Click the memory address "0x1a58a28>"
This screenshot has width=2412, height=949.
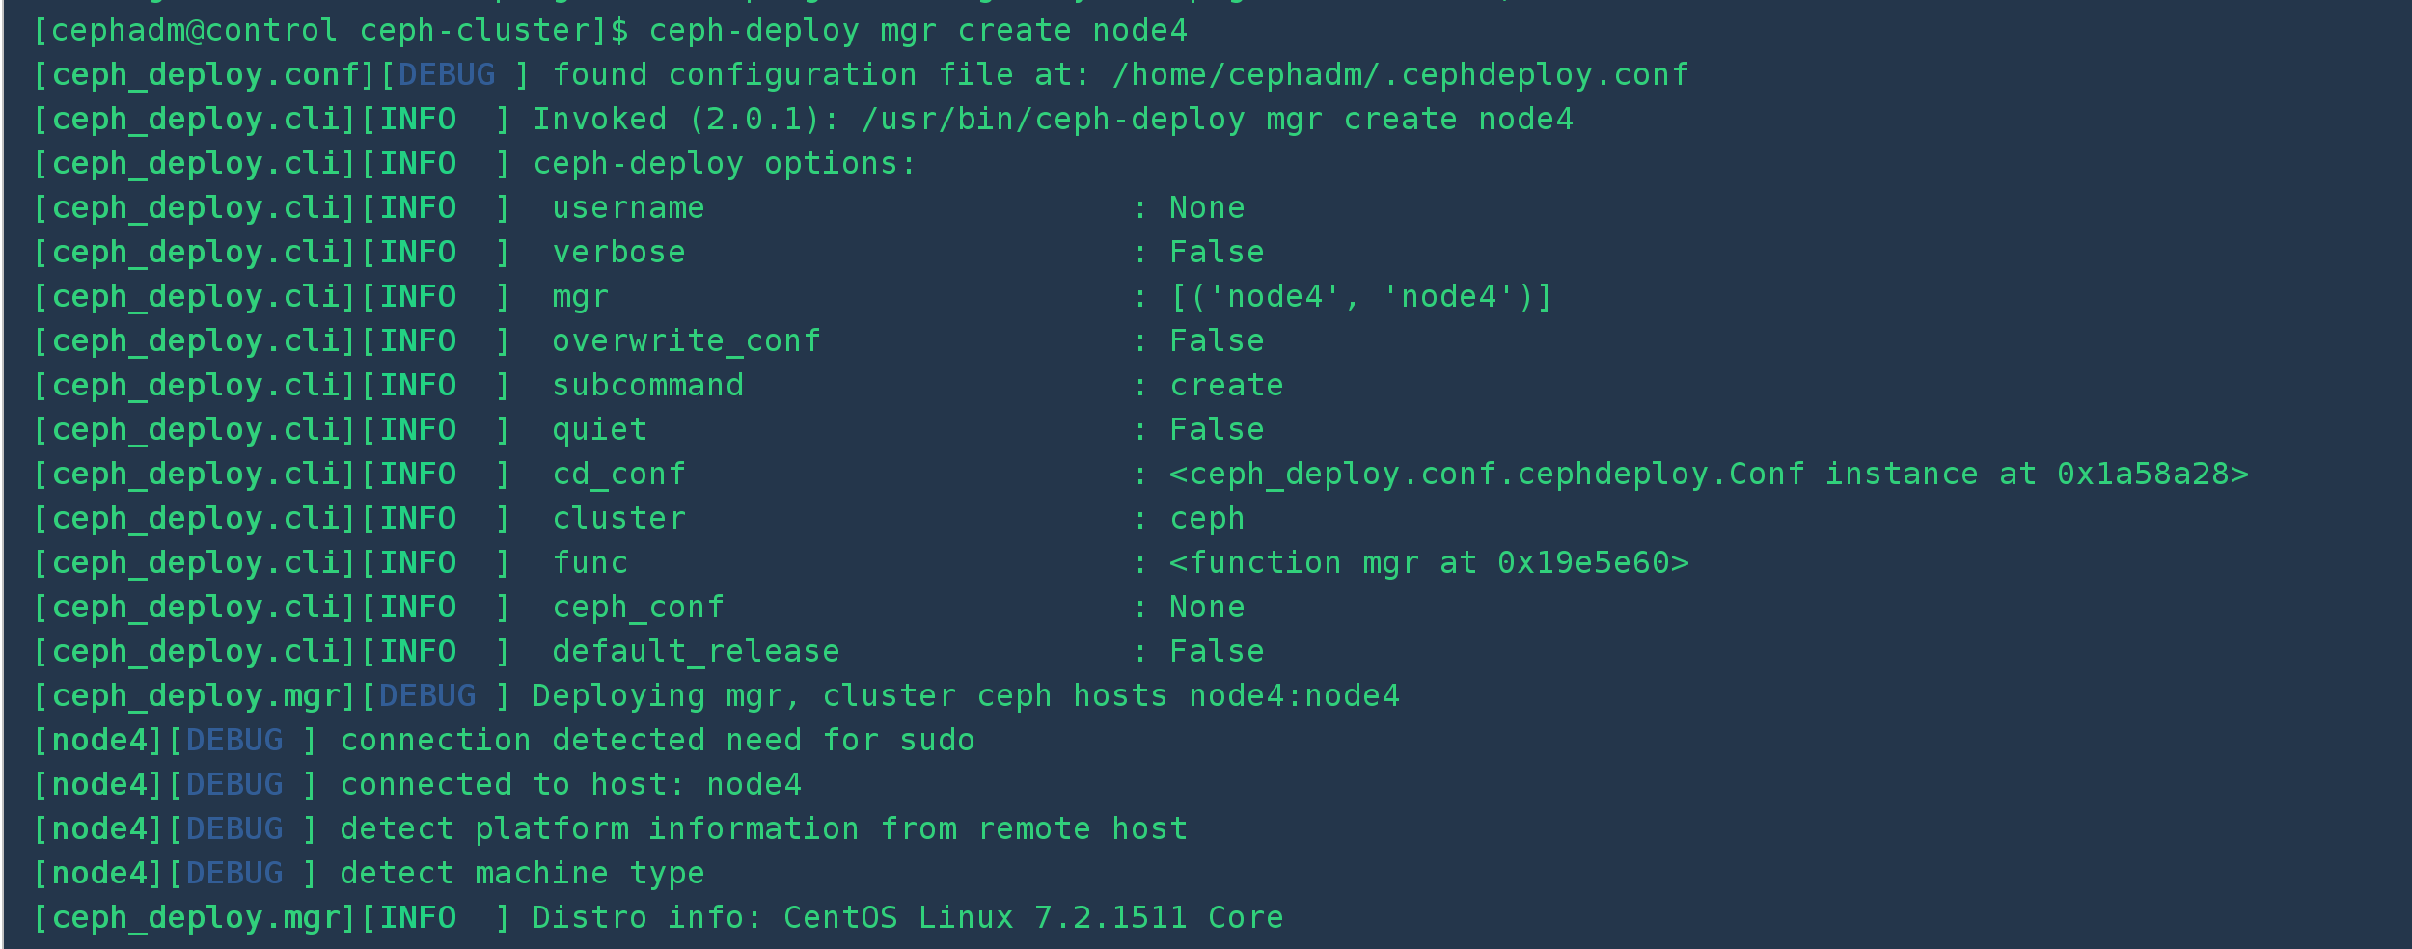[x=2153, y=474]
